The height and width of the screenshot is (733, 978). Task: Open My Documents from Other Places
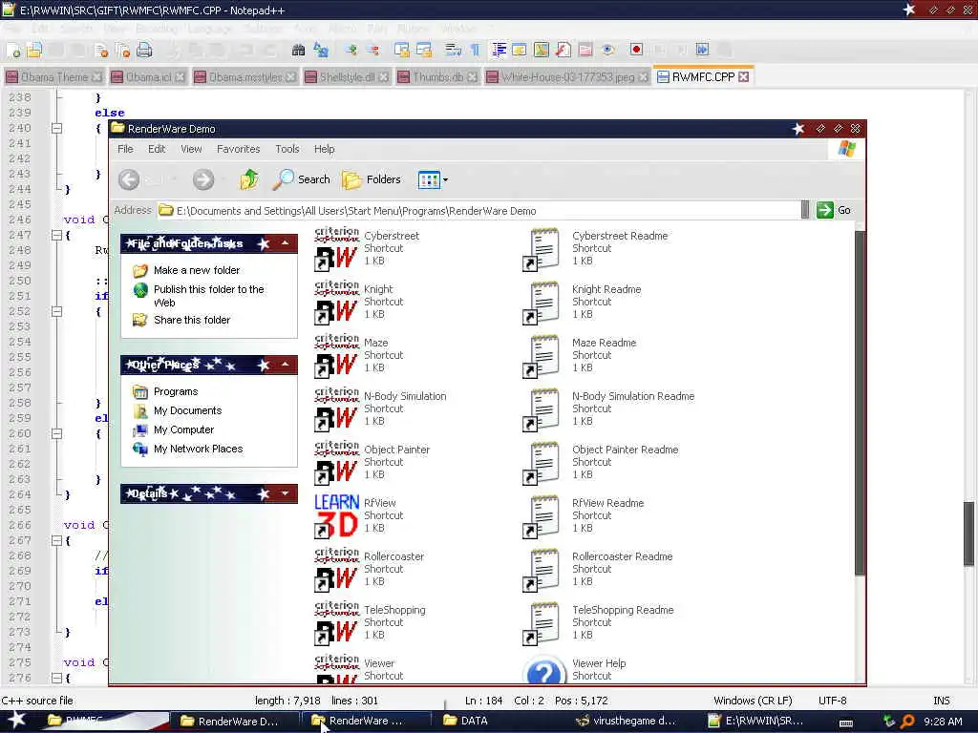pos(188,410)
